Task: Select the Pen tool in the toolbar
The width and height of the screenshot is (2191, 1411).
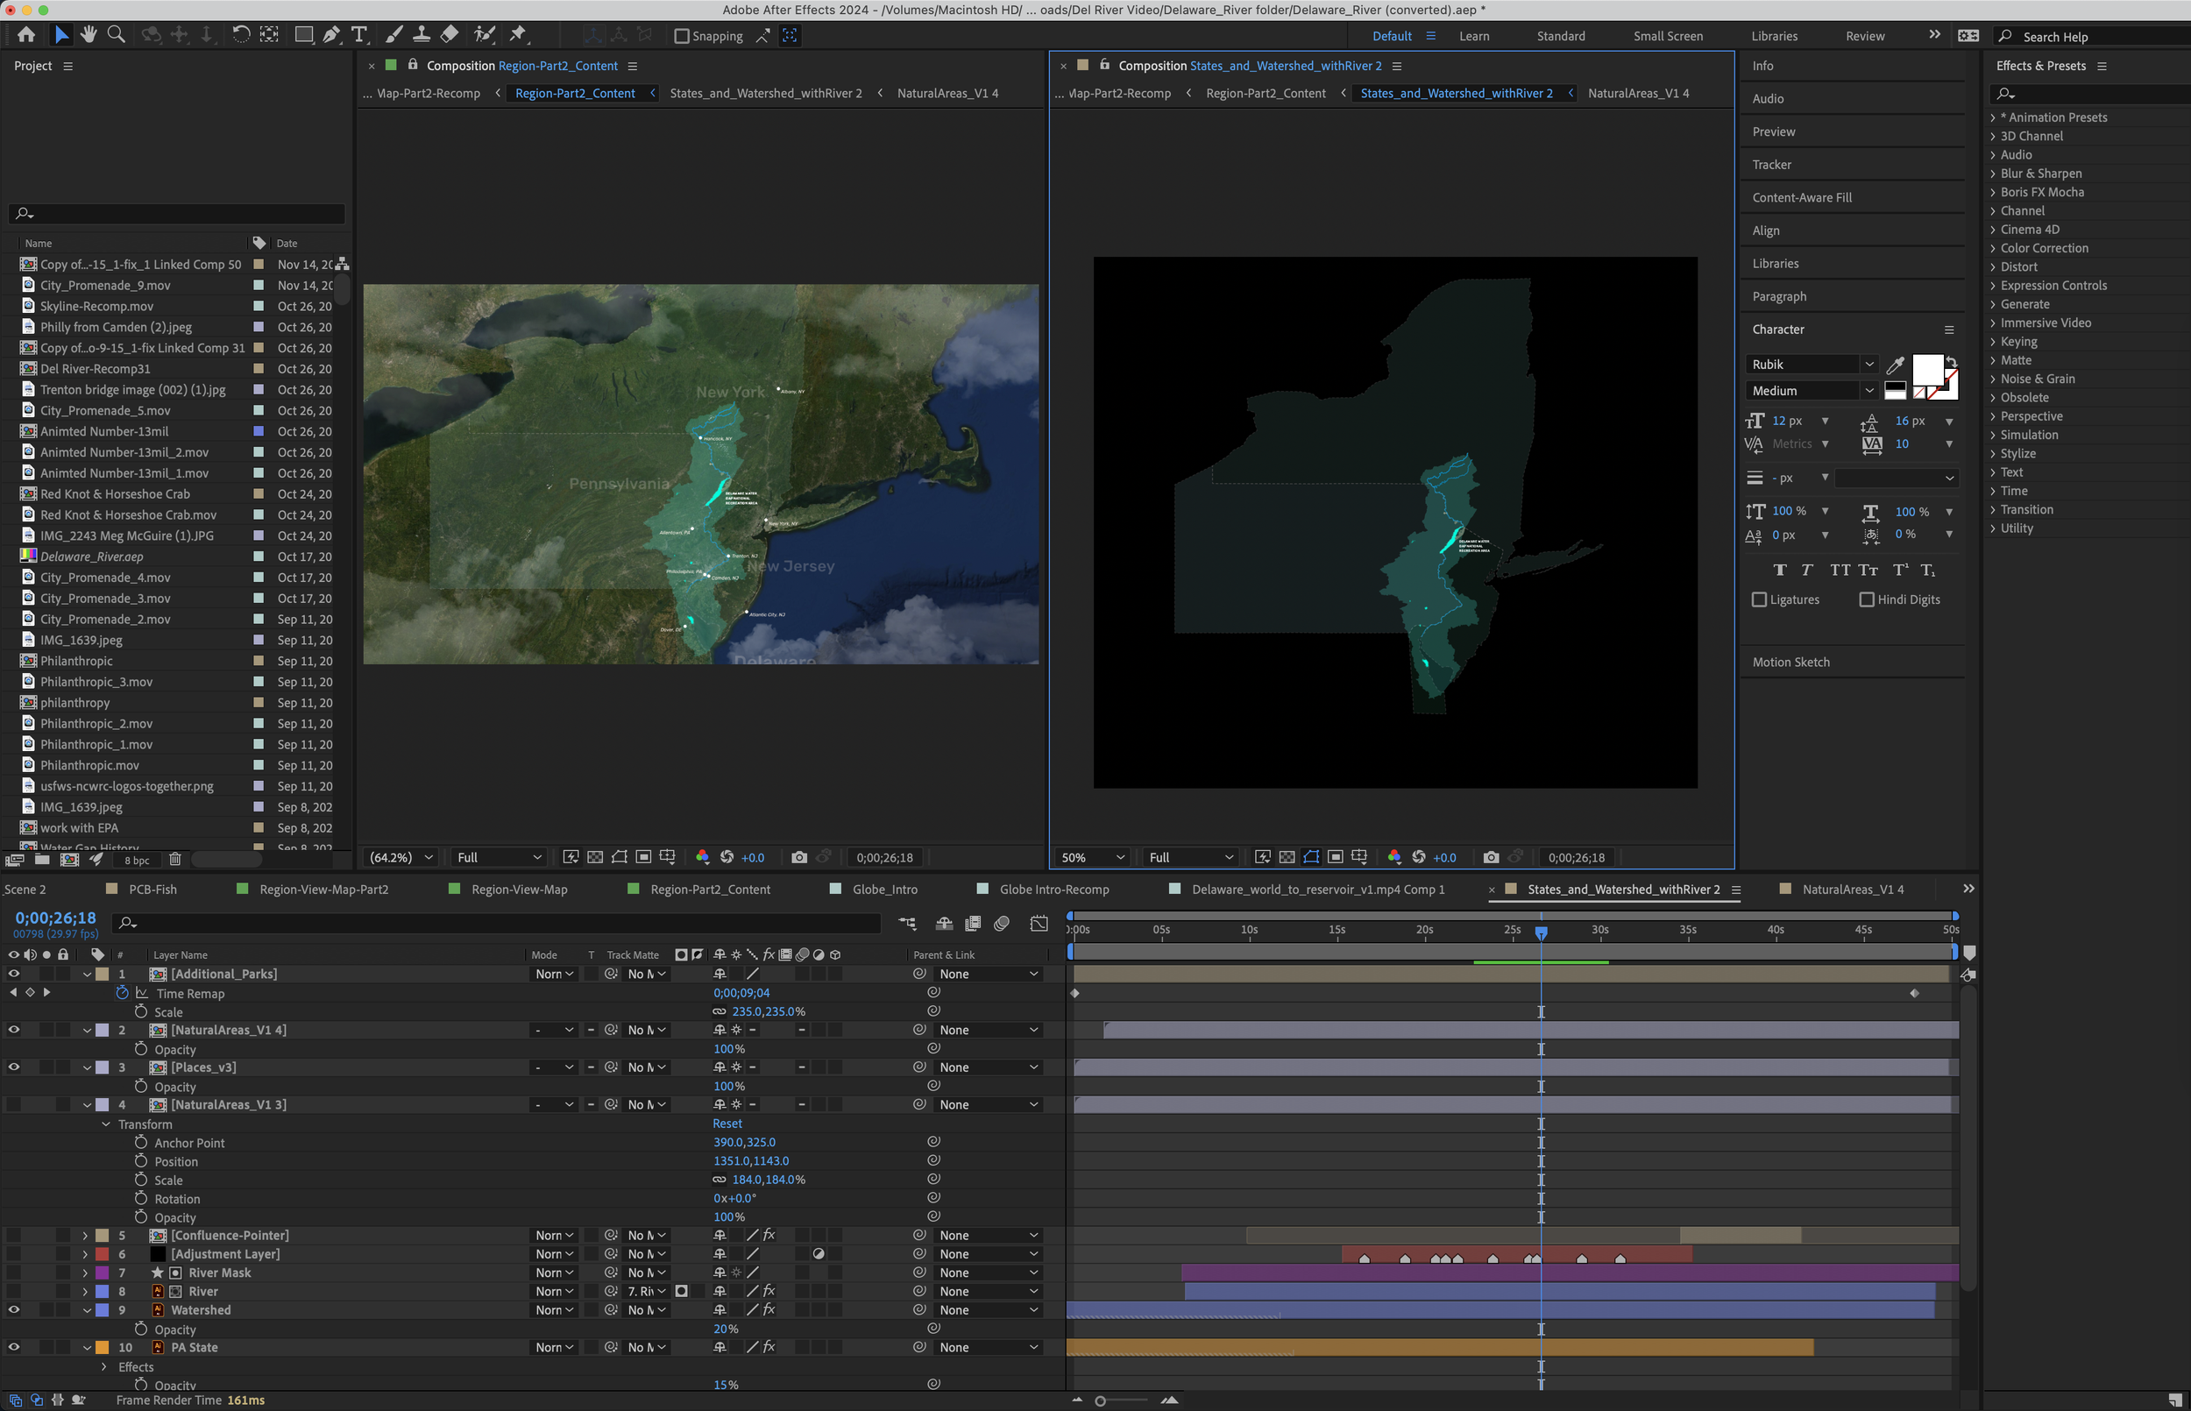Action: tap(330, 35)
